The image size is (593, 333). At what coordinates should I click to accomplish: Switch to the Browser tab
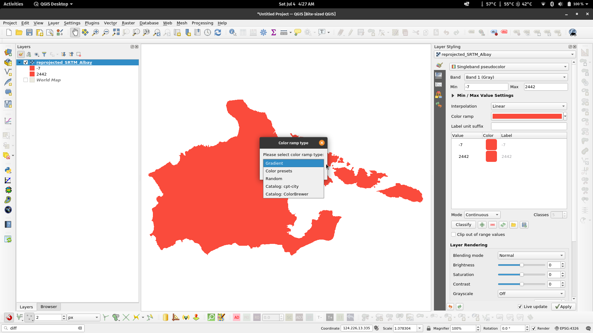(48, 306)
